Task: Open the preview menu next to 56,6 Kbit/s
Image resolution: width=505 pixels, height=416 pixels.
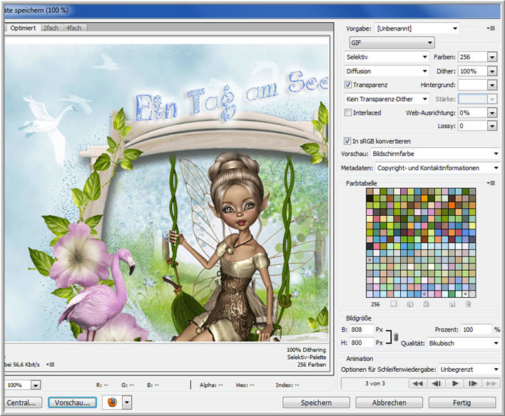Action: (x=50, y=365)
